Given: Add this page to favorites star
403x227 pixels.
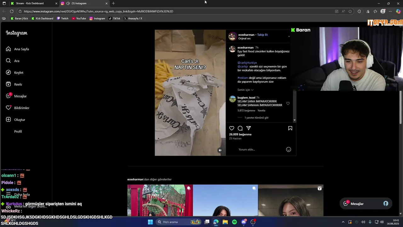Looking at the screenshot, I should tap(350, 11).
